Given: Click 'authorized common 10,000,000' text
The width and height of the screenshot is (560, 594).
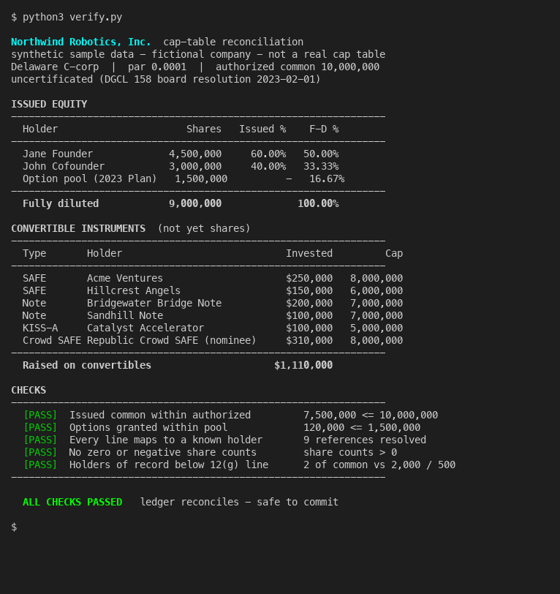Looking at the screenshot, I should [x=298, y=67].
